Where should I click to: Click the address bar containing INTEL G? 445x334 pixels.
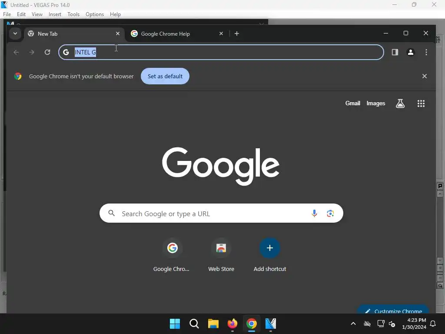click(221, 52)
